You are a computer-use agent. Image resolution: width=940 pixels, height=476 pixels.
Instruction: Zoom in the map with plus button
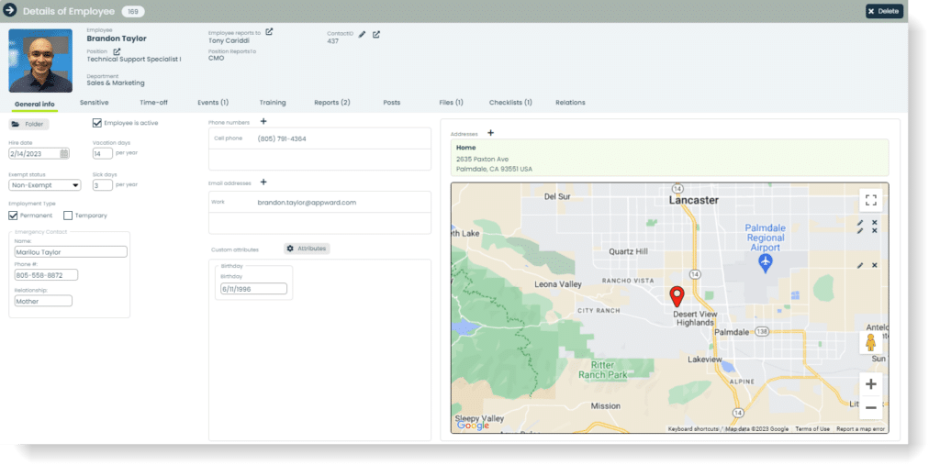click(x=870, y=383)
